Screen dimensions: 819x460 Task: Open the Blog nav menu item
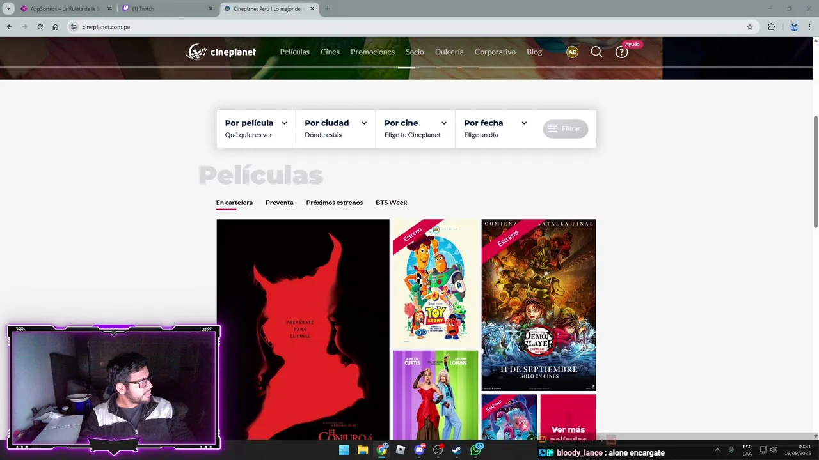click(534, 52)
